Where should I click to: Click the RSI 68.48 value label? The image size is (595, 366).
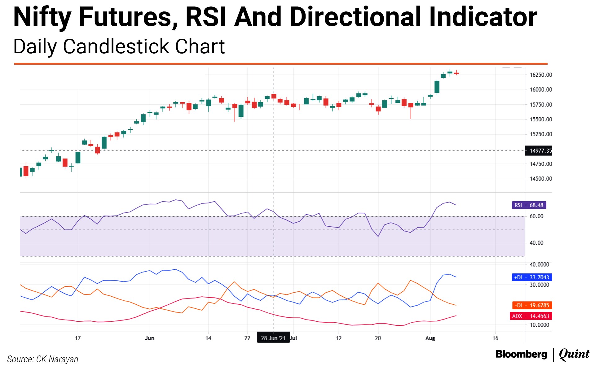529,205
